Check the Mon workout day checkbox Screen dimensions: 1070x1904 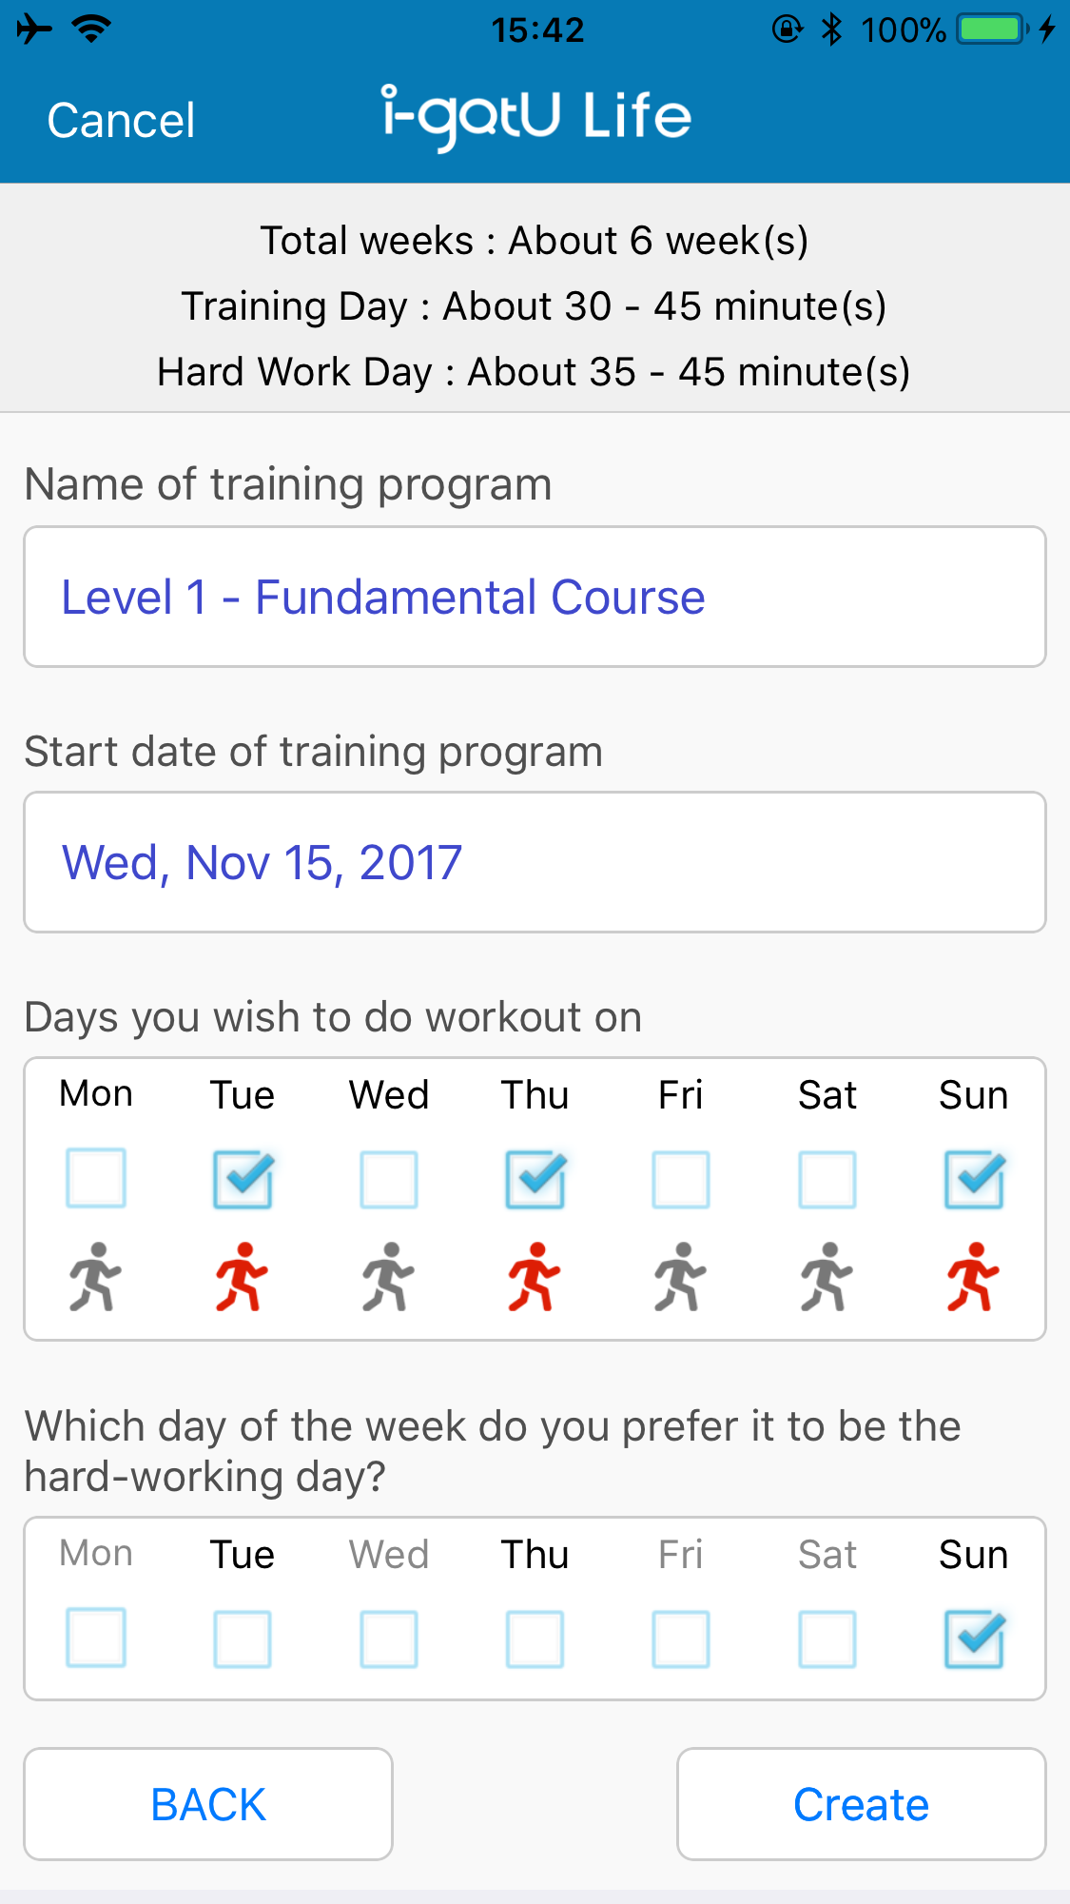[x=96, y=1179]
